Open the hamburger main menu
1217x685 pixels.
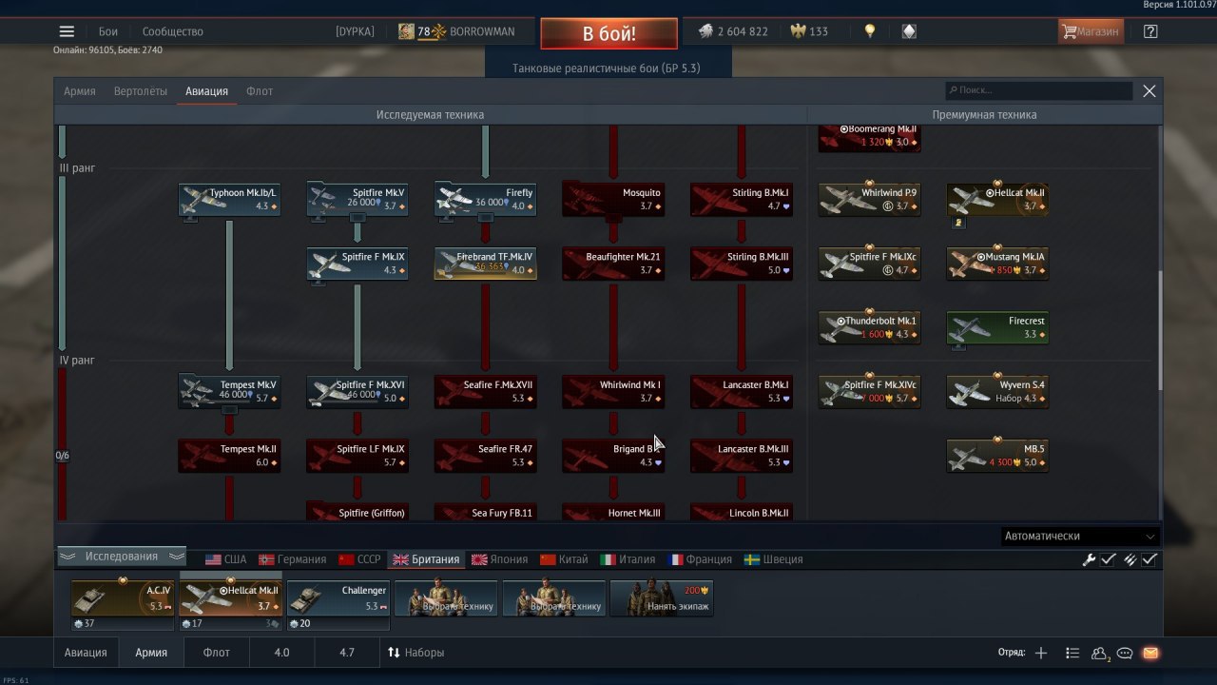coord(67,31)
